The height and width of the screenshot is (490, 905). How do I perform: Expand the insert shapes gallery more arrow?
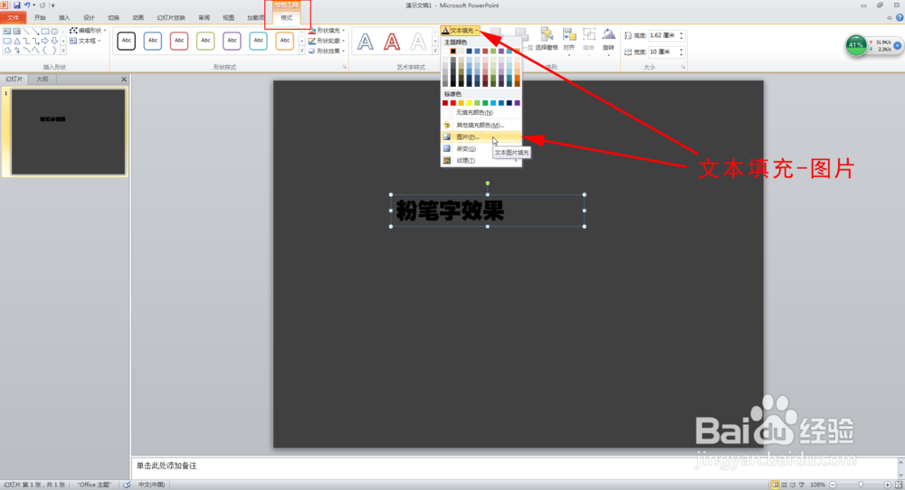(63, 51)
